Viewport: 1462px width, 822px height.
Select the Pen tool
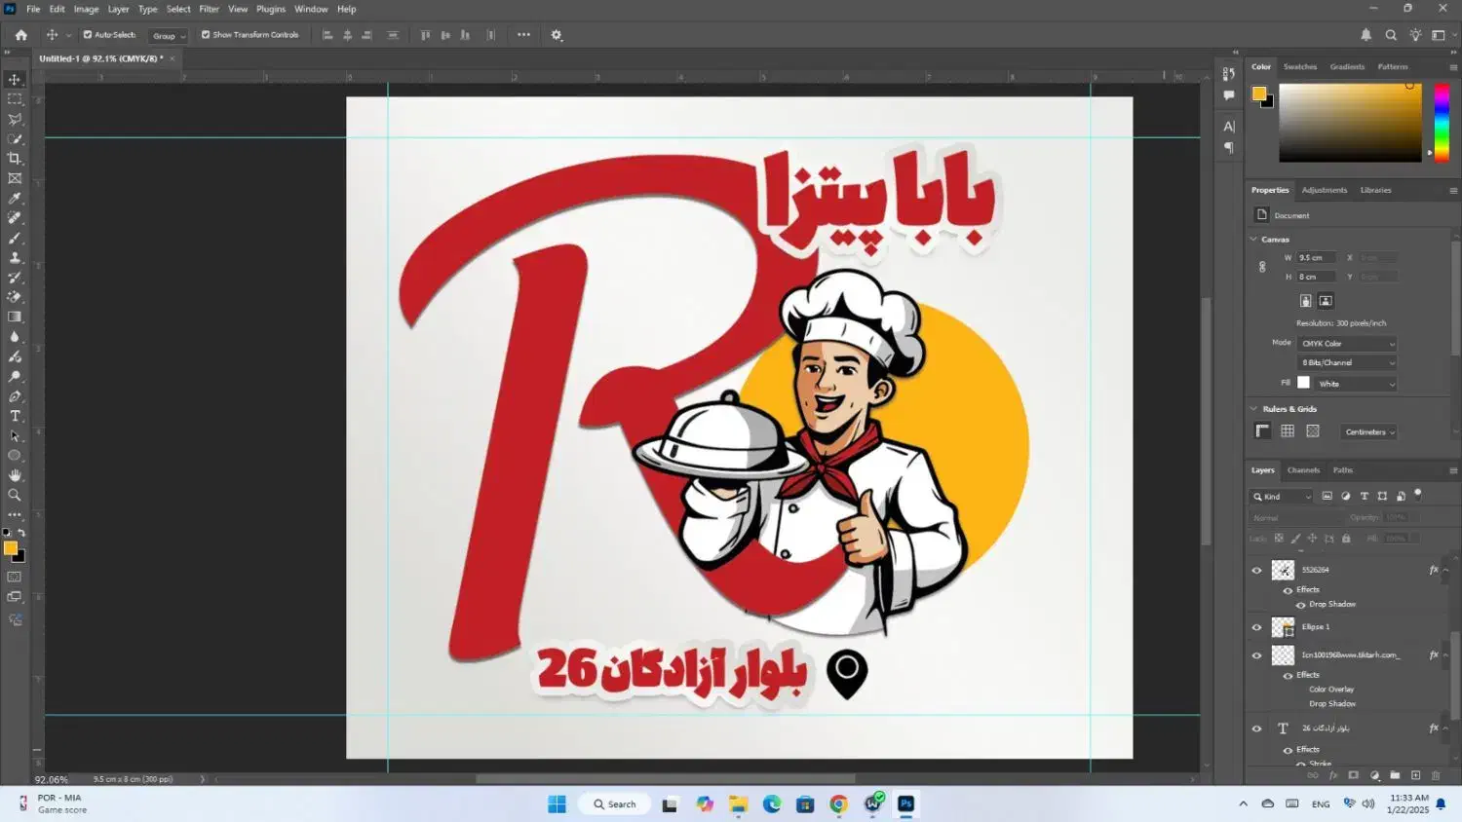click(15, 396)
